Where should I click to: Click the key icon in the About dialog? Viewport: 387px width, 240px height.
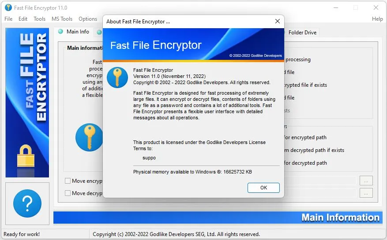pos(117,78)
